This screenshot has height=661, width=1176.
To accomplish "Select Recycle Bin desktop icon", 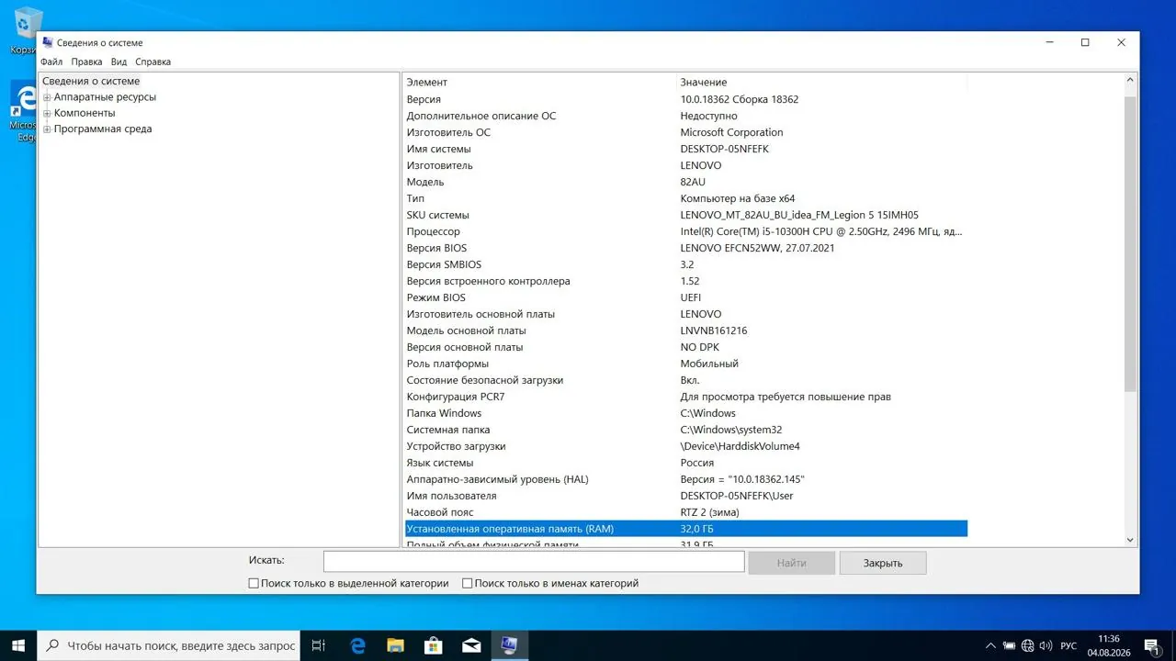I will coord(26,30).
